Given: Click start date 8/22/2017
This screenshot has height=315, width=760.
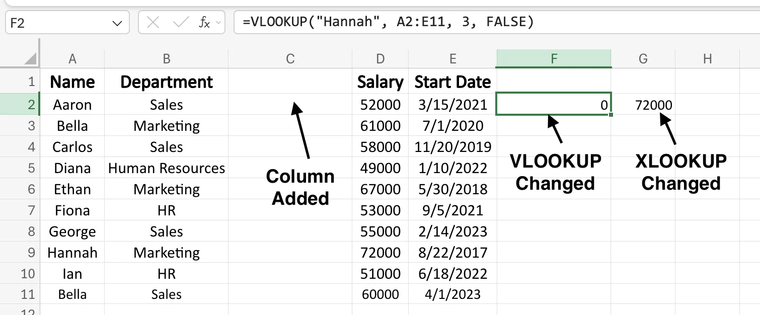Looking at the screenshot, I should (453, 253).
